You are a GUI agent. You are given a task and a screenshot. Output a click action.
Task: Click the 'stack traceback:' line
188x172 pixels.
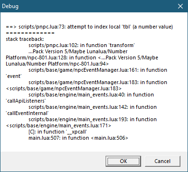click(x=25, y=39)
